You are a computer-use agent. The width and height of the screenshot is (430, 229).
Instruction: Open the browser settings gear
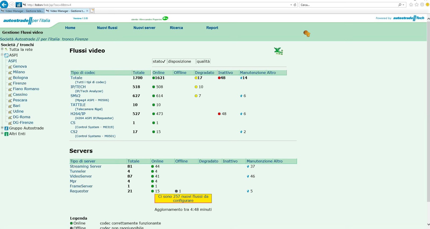(422, 5)
